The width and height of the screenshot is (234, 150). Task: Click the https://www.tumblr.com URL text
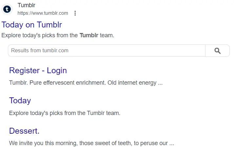click(x=43, y=13)
